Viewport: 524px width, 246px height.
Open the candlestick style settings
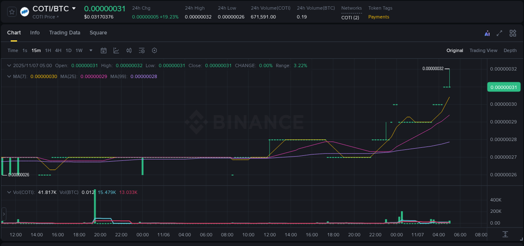[129, 50]
